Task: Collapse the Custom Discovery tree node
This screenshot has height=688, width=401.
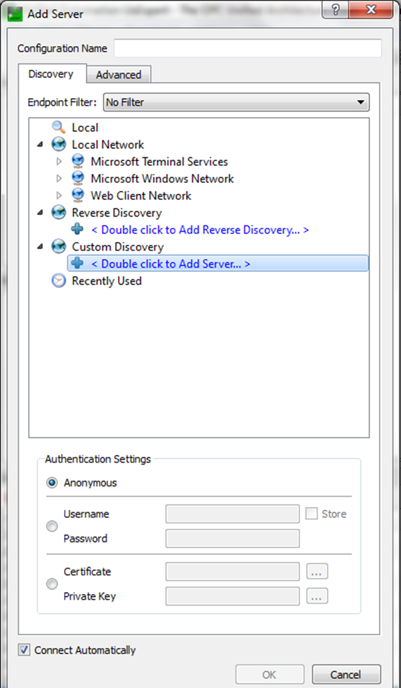Action: coord(40,247)
